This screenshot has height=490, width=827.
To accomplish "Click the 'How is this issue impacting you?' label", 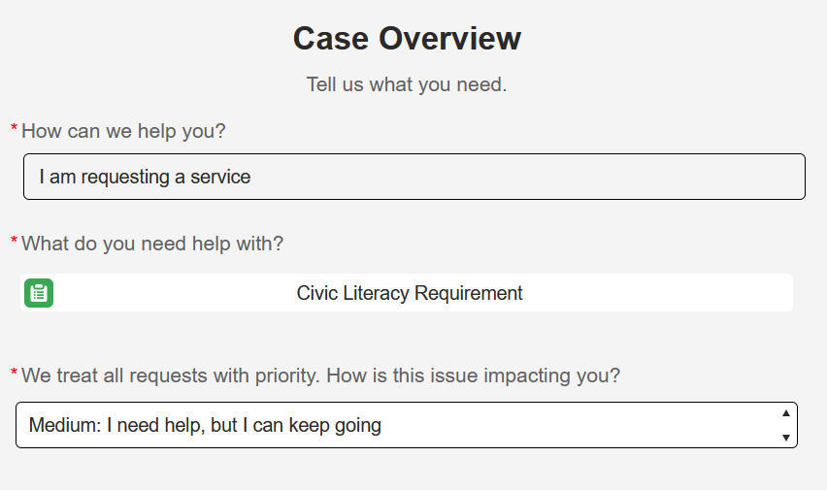I will 473,376.
